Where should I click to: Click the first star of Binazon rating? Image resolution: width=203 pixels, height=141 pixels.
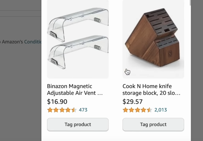pyautogui.click(x=50, y=110)
